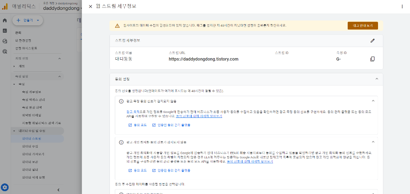Open 데이터 보관 in the sidebar

click(30, 162)
